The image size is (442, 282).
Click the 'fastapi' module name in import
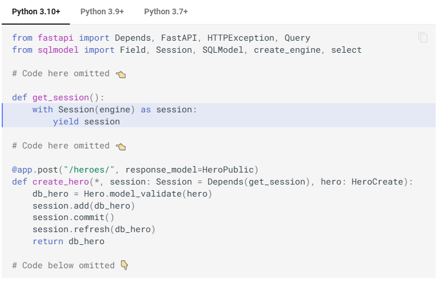[x=56, y=38]
